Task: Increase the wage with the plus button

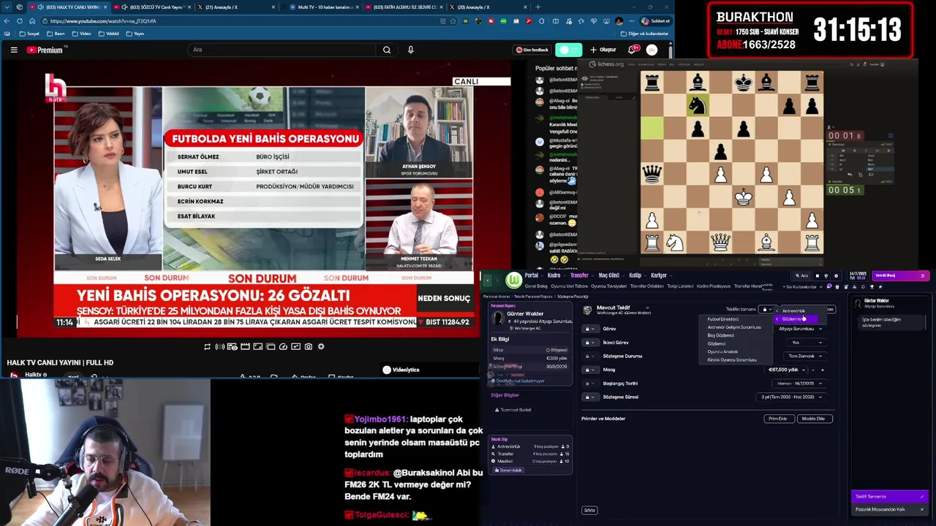Action: point(823,370)
